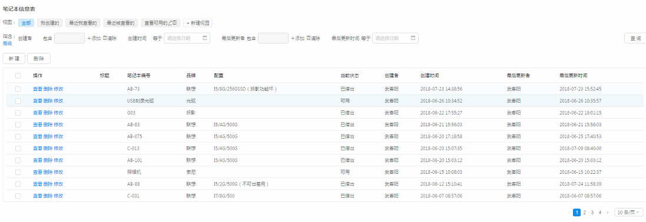This screenshot has width=646, height=222.
Task: Check the row checkbox for AB-101
Action: [x=18, y=160]
